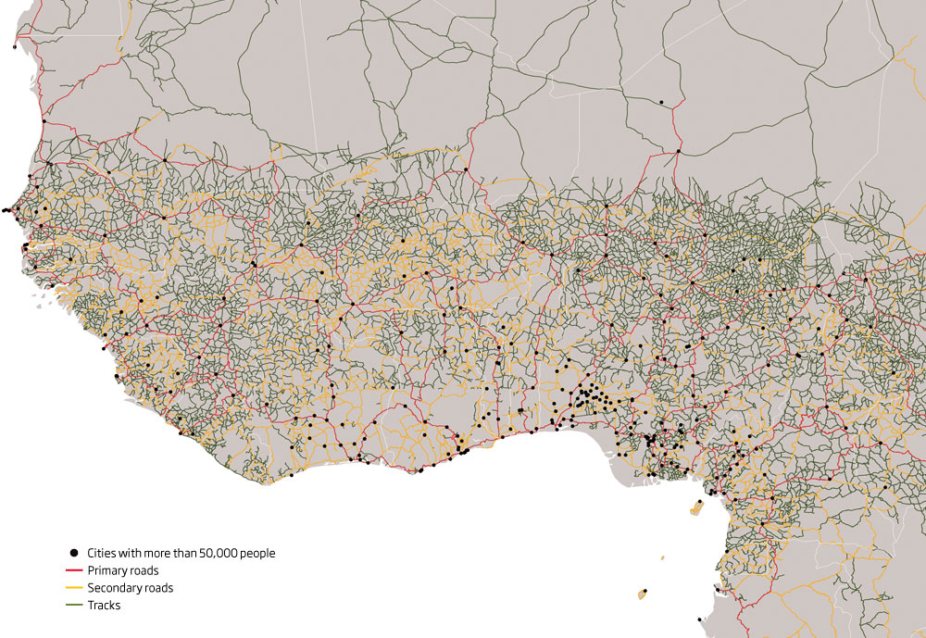Click the red line swatch beside Primary roads
The height and width of the screenshot is (638, 926).
point(74,570)
